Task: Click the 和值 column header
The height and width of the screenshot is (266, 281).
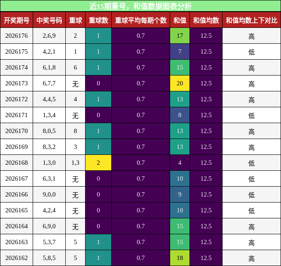Action: click(x=180, y=20)
